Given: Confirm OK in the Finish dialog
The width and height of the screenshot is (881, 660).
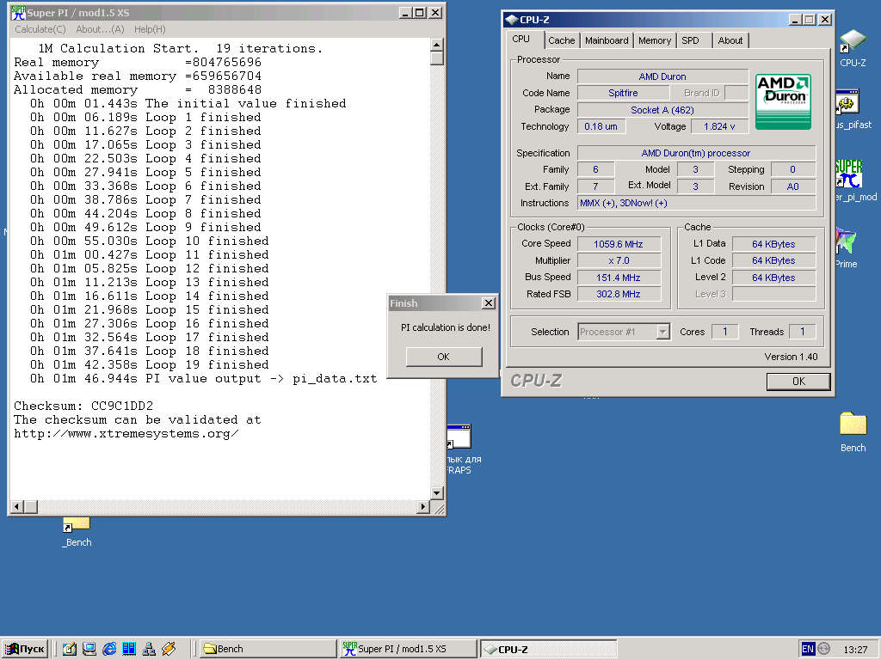Looking at the screenshot, I should 444,357.
